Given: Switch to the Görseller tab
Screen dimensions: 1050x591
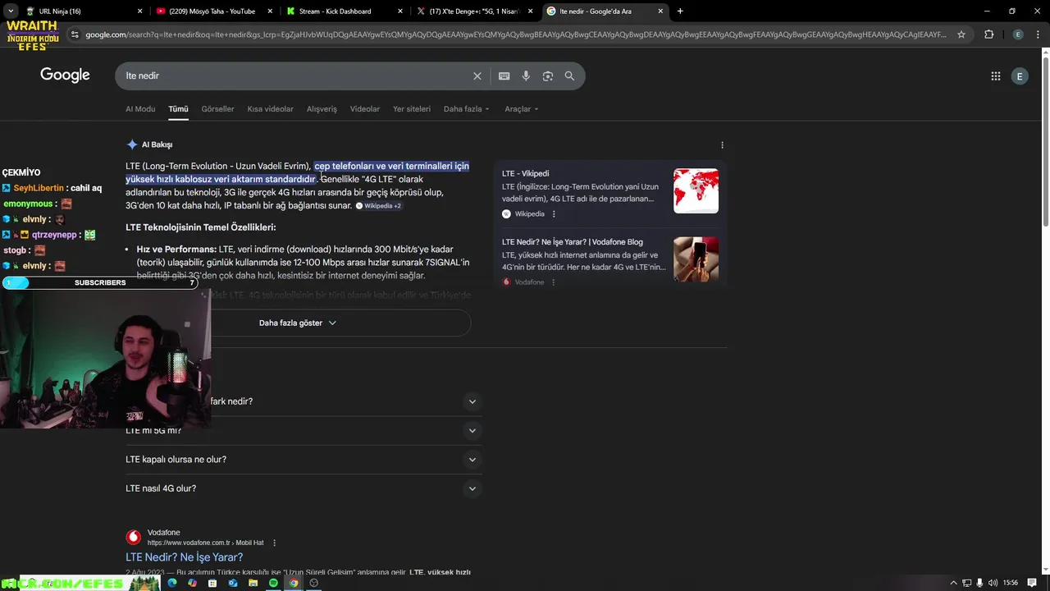Looking at the screenshot, I should (x=217, y=109).
